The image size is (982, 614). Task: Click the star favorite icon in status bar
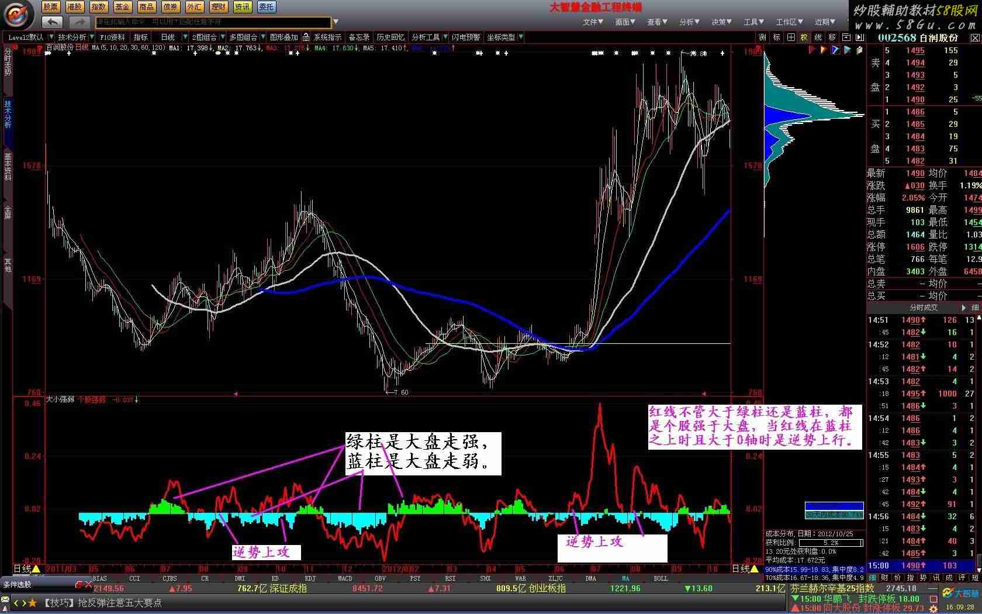[33, 603]
